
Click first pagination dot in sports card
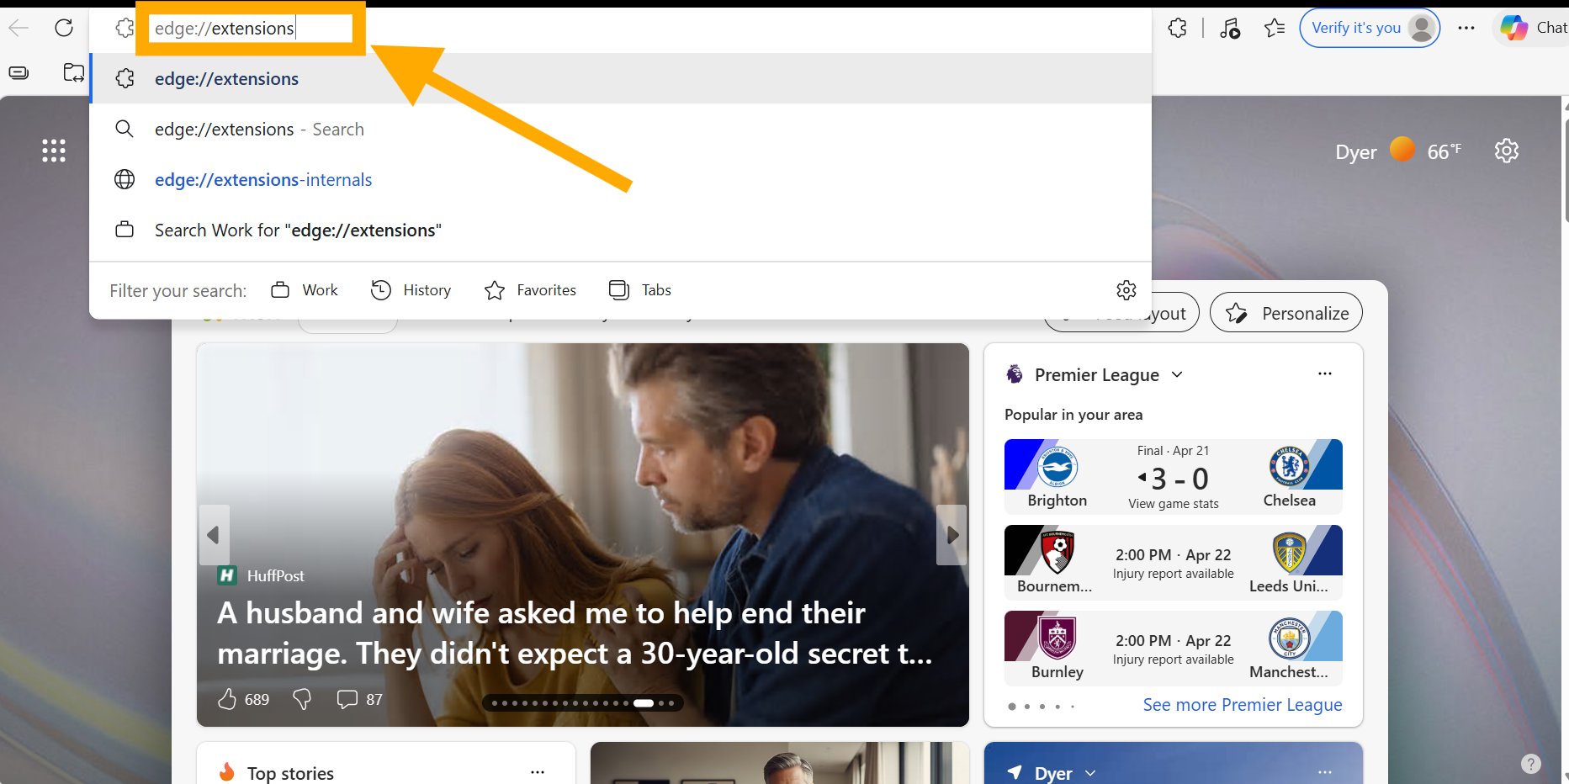click(x=1012, y=707)
